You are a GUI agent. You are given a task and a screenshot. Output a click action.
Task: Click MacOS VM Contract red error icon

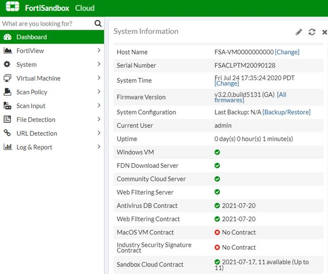[217, 232]
